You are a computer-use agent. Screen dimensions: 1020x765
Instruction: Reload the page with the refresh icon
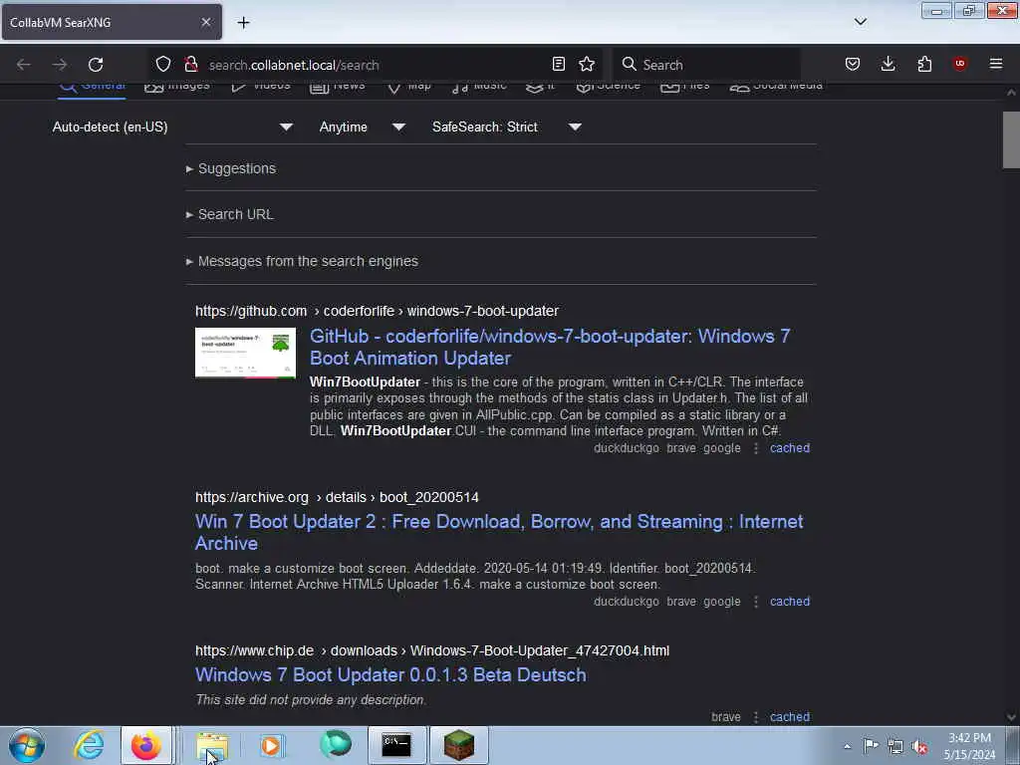96,65
